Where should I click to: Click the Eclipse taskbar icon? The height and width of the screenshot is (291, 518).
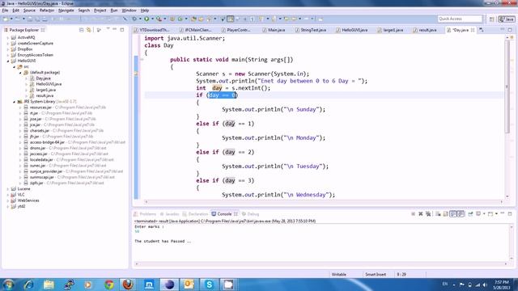click(169, 284)
